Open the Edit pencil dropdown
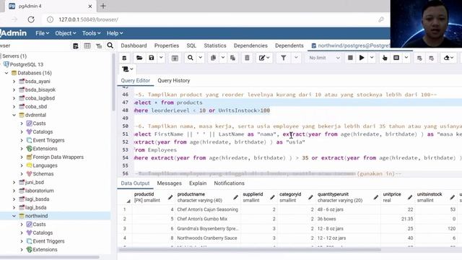462x260 pixels. pos(264,58)
